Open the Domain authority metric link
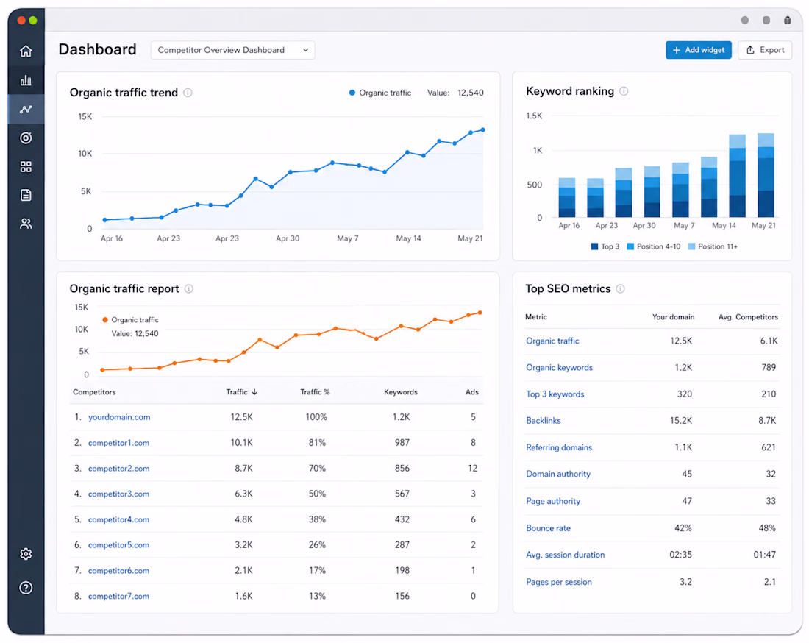The width and height of the screenshot is (809, 643). coord(558,474)
